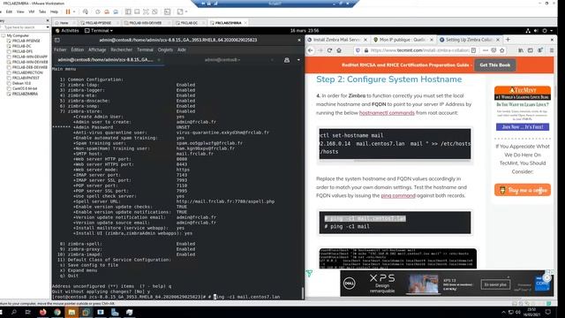Click the terminal new tab icon
Viewport: 565px width, 318px height.
coord(287,60)
